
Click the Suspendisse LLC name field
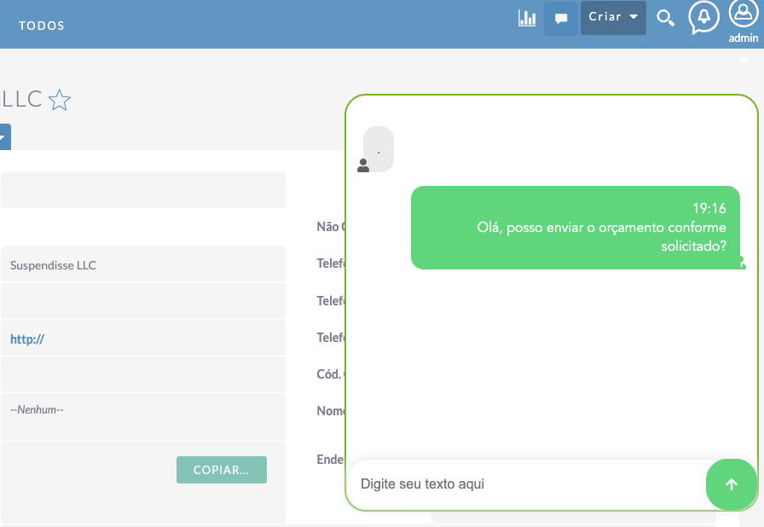point(142,264)
